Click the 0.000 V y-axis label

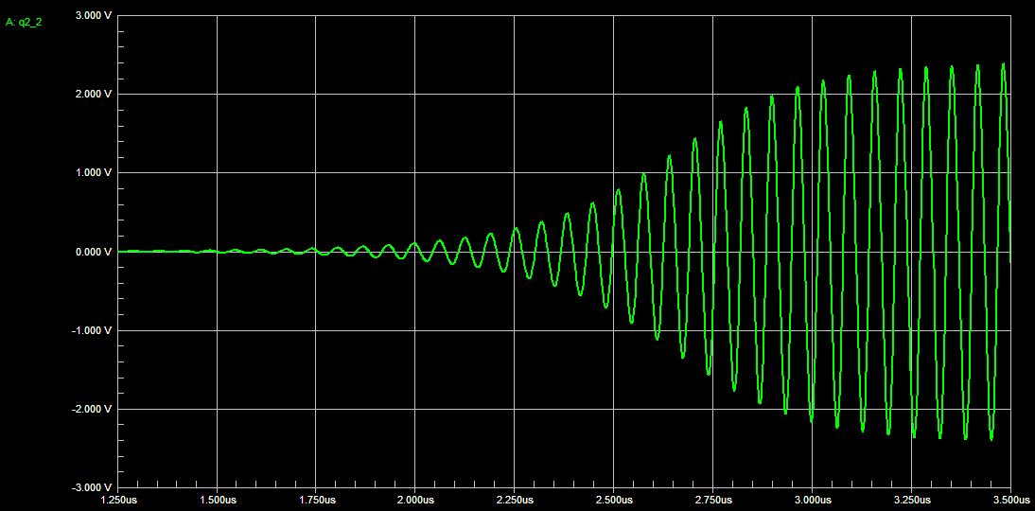point(94,252)
